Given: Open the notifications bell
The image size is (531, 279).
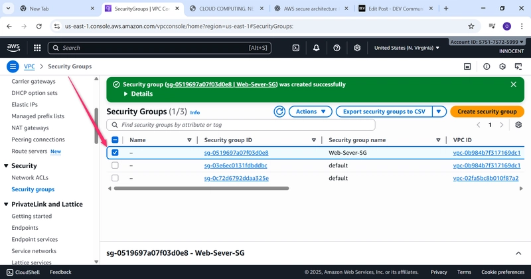Looking at the screenshot, I should coord(316,48).
